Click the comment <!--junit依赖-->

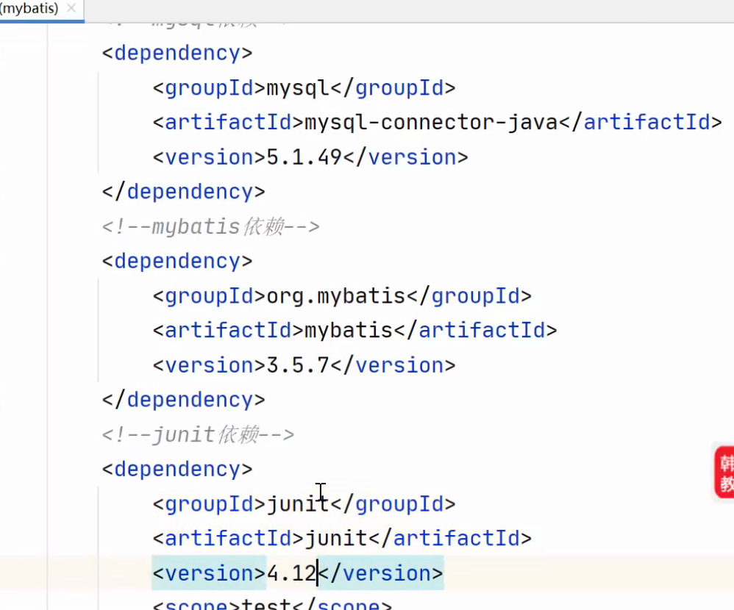click(x=198, y=434)
